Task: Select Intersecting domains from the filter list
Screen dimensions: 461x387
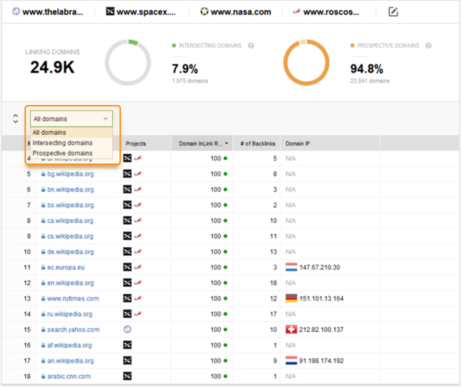Action: coord(62,143)
